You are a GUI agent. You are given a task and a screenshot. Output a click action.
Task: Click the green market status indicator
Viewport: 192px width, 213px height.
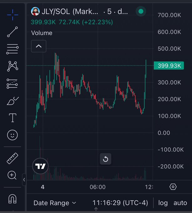pos(141,11)
